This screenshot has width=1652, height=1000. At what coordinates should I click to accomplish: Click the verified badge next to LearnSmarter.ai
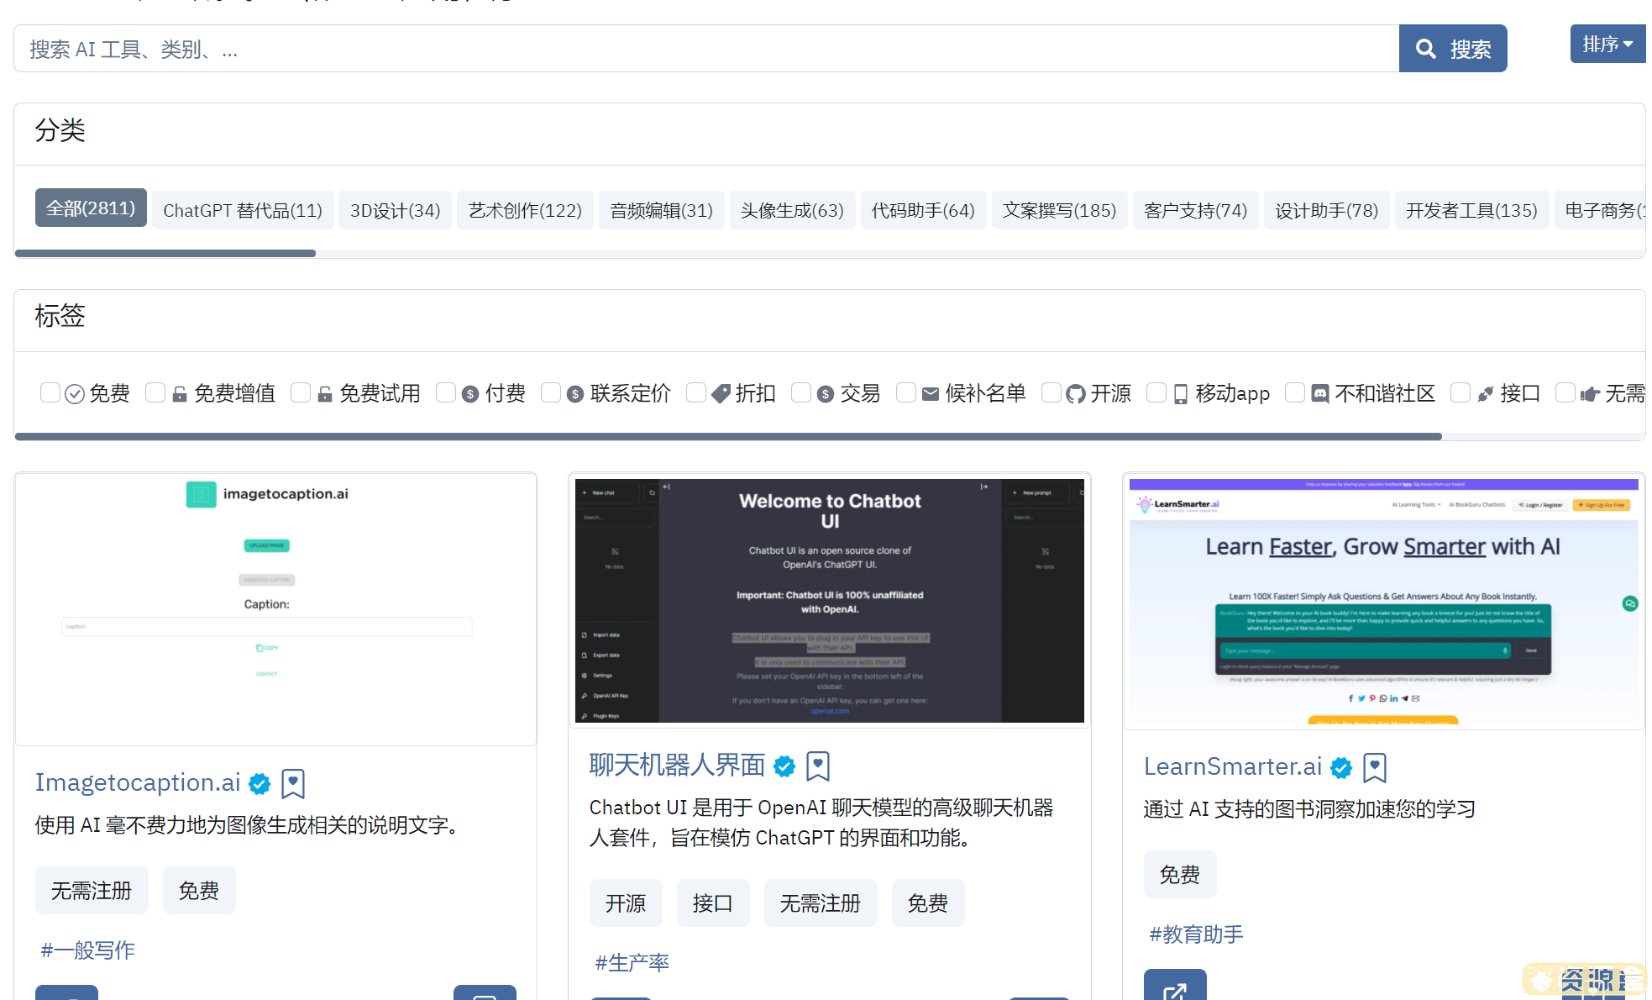point(1342,768)
